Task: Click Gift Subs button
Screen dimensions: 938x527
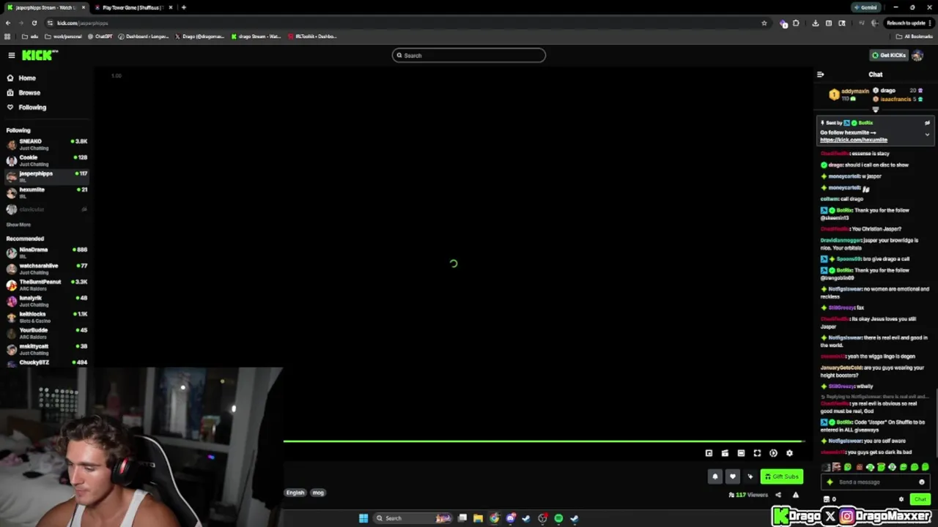Action: (781, 476)
